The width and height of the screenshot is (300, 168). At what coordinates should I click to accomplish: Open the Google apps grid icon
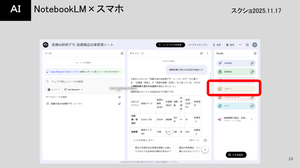[247, 45]
